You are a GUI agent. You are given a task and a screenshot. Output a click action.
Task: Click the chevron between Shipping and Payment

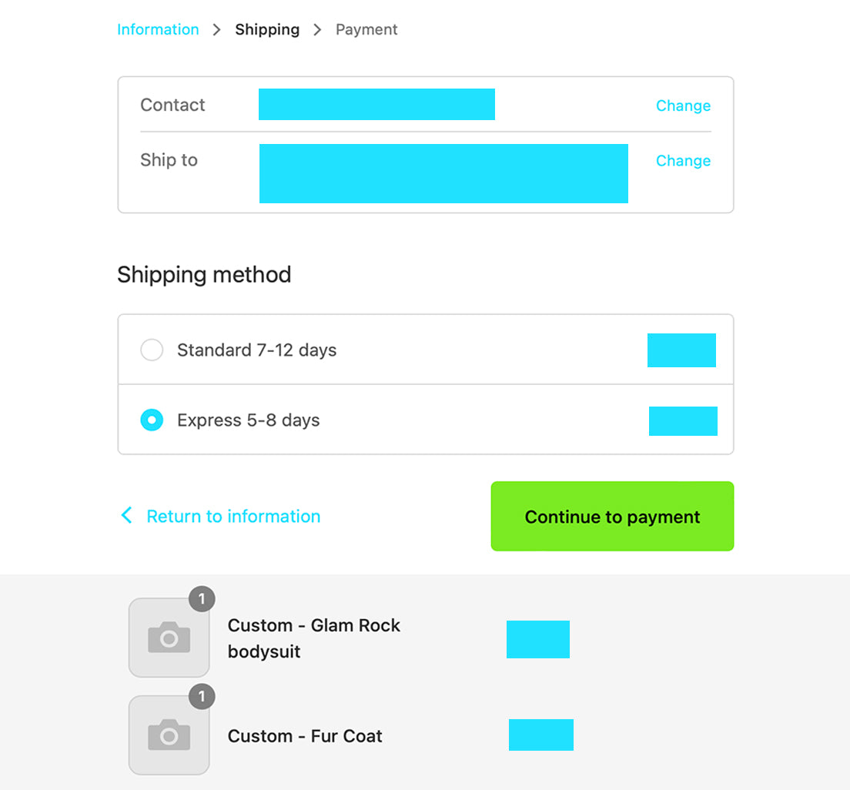coord(317,30)
